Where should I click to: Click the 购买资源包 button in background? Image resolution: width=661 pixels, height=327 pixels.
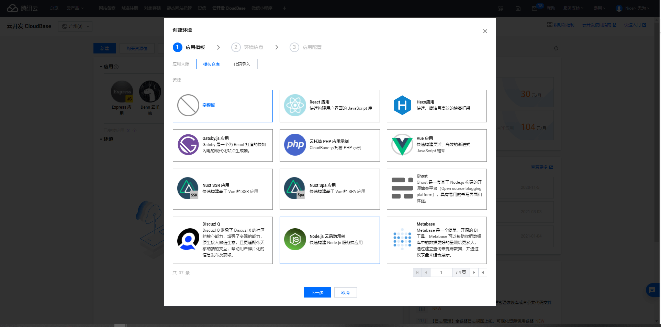(137, 48)
